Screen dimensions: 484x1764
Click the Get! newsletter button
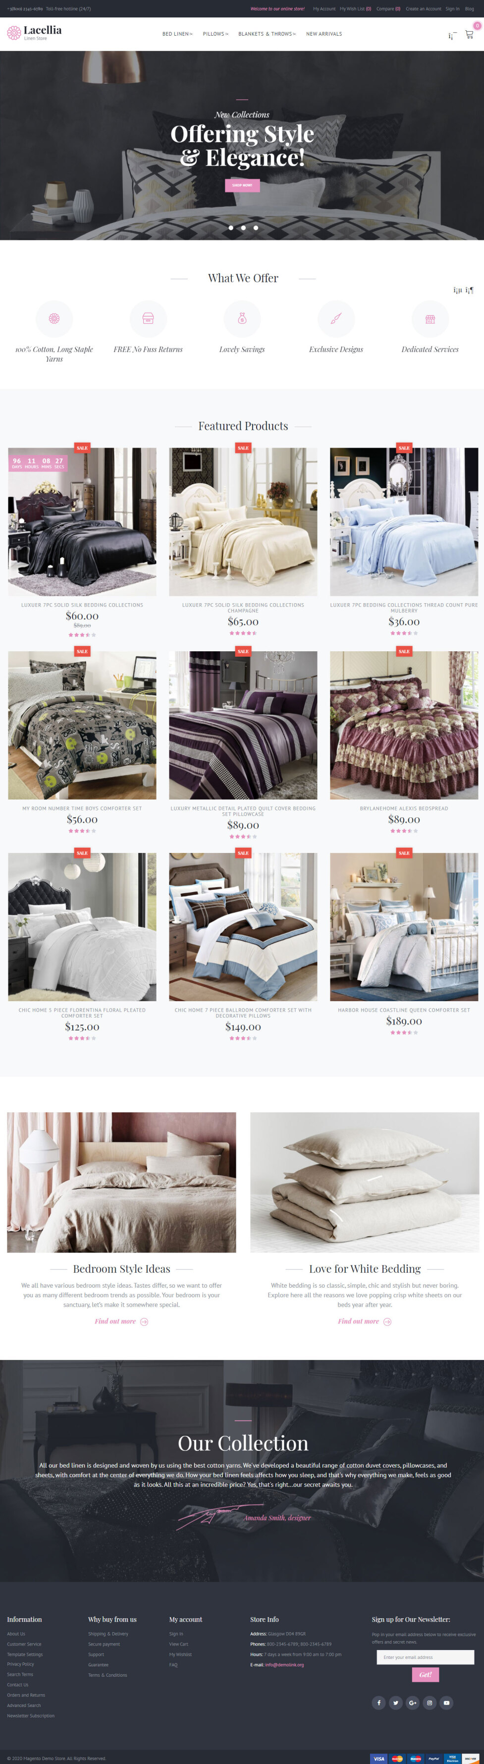(425, 1674)
